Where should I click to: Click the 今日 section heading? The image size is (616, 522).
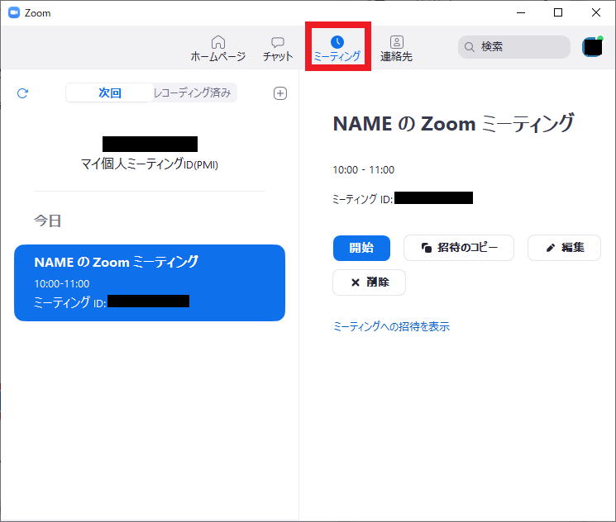point(47,221)
